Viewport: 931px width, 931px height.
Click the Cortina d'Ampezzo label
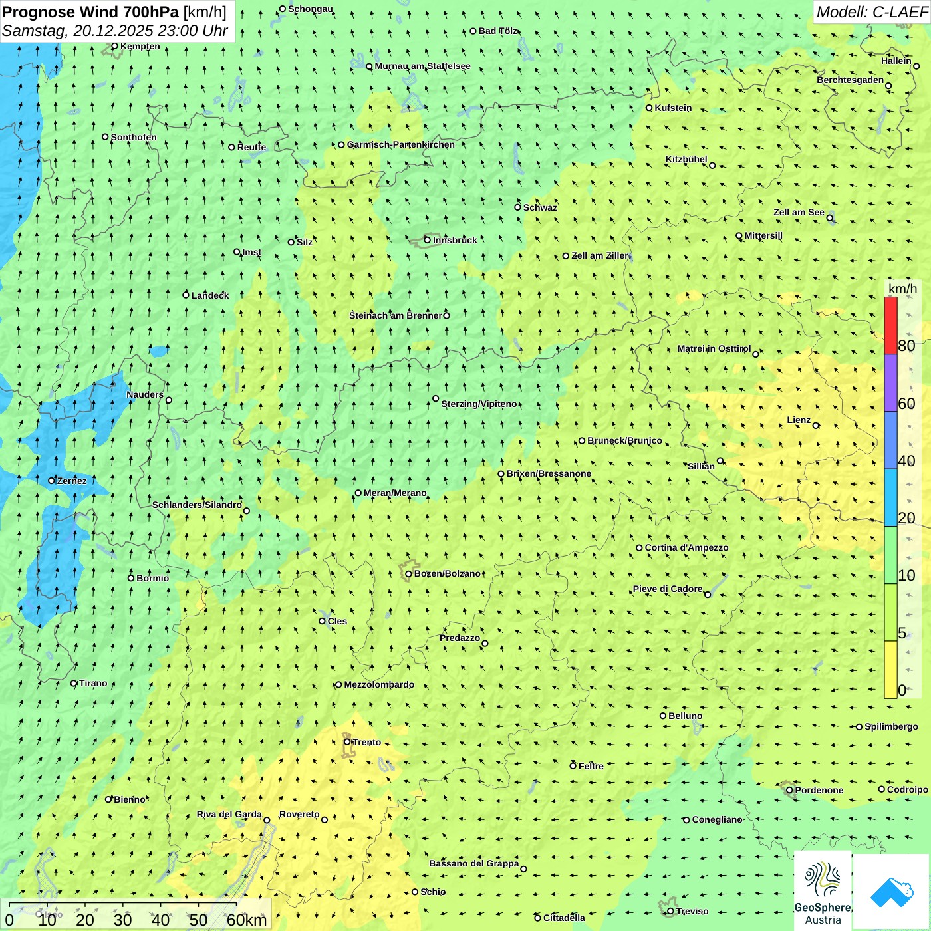click(686, 548)
